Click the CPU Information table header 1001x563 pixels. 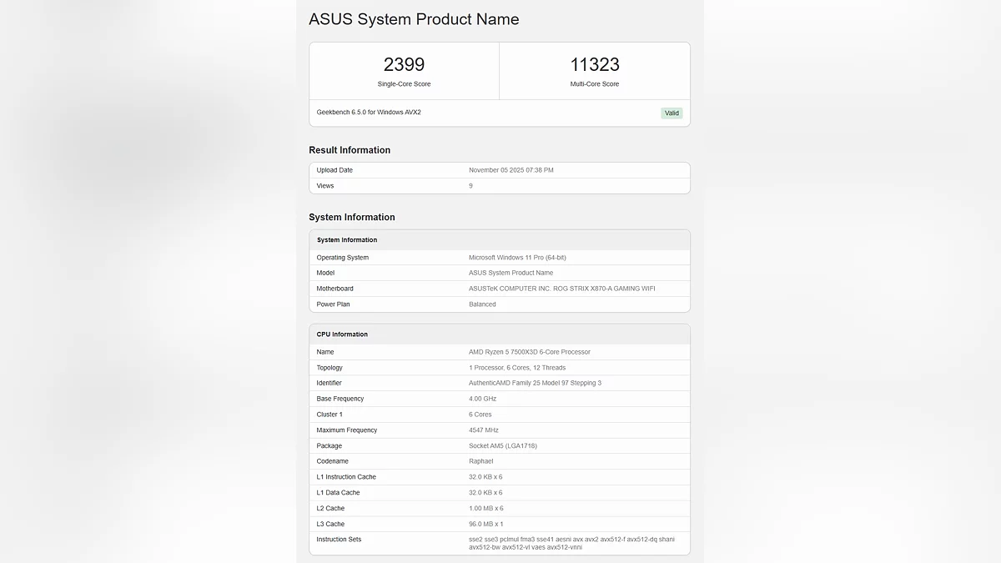(x=342, y=334)
